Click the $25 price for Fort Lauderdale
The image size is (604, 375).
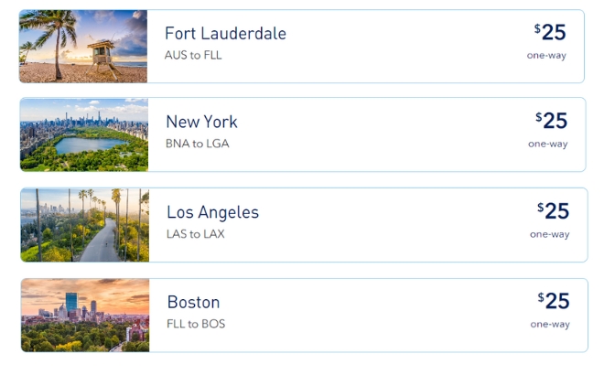point(551,33)
